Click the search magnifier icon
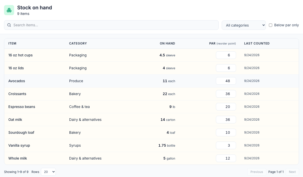The image size is (303, 177). pos(9,25)
